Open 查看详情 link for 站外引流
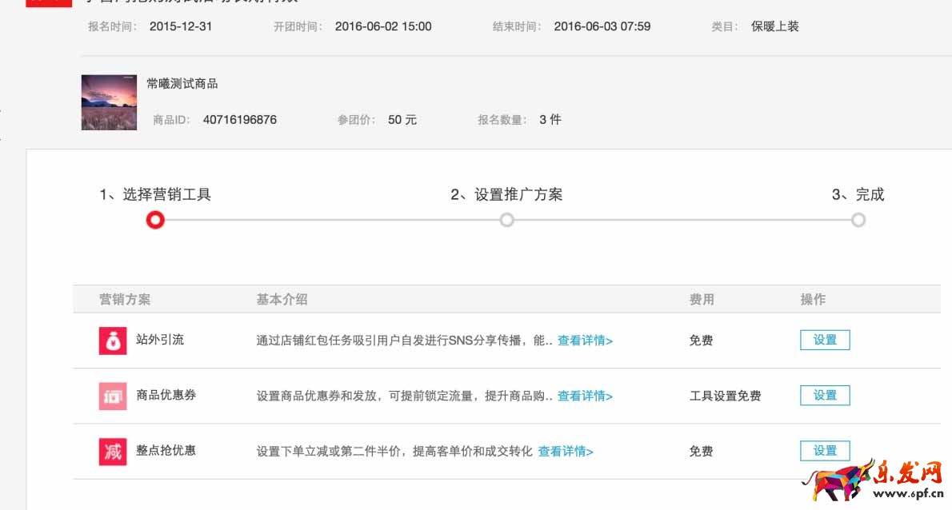The image size is (952, 510). (x=585, y=341)
